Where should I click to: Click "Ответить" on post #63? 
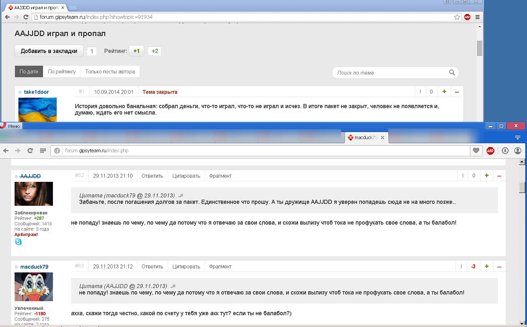pyautogui.click(x=152, y=266)
